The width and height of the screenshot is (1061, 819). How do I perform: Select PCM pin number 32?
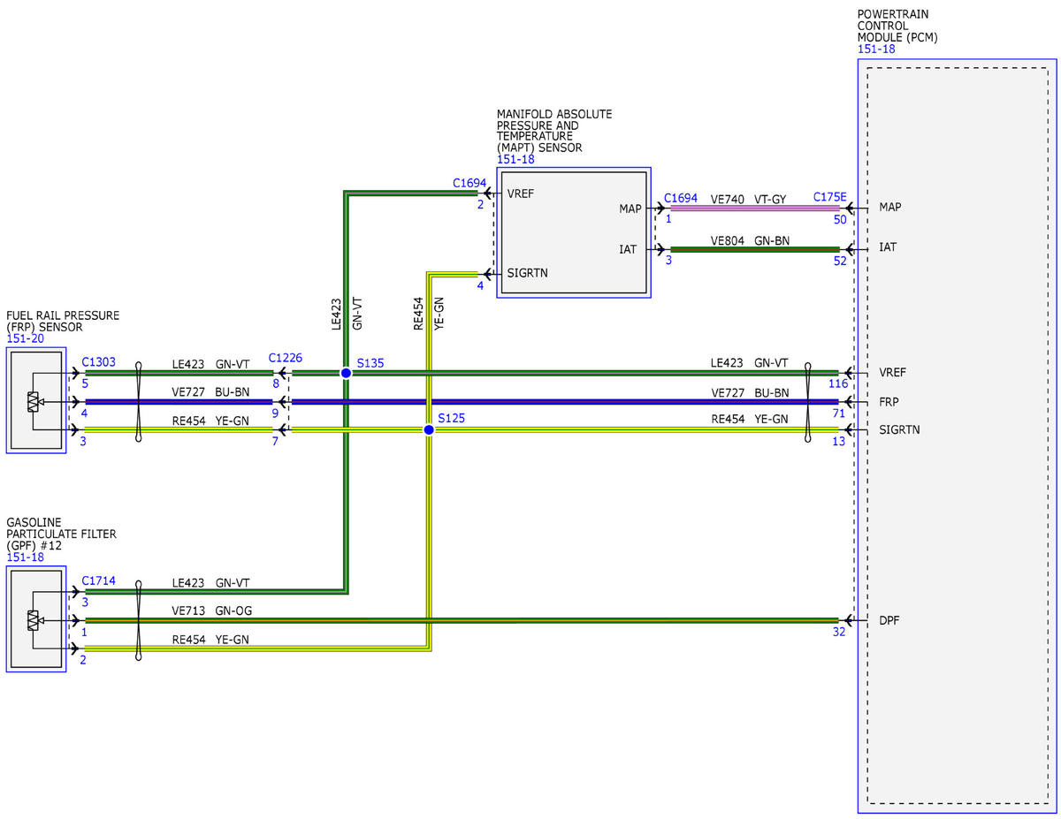(840, 632)
